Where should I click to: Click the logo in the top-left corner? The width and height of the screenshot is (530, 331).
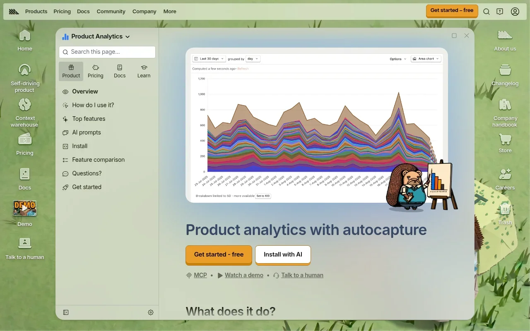14,12
